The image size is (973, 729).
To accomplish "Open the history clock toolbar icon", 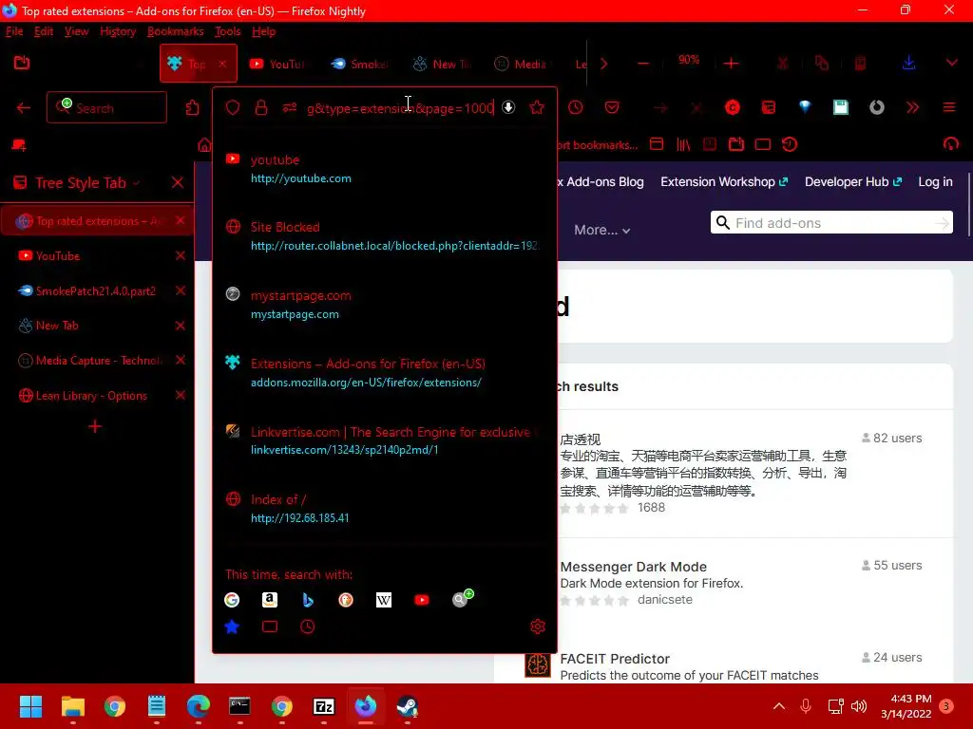I will tap(576, 108).
